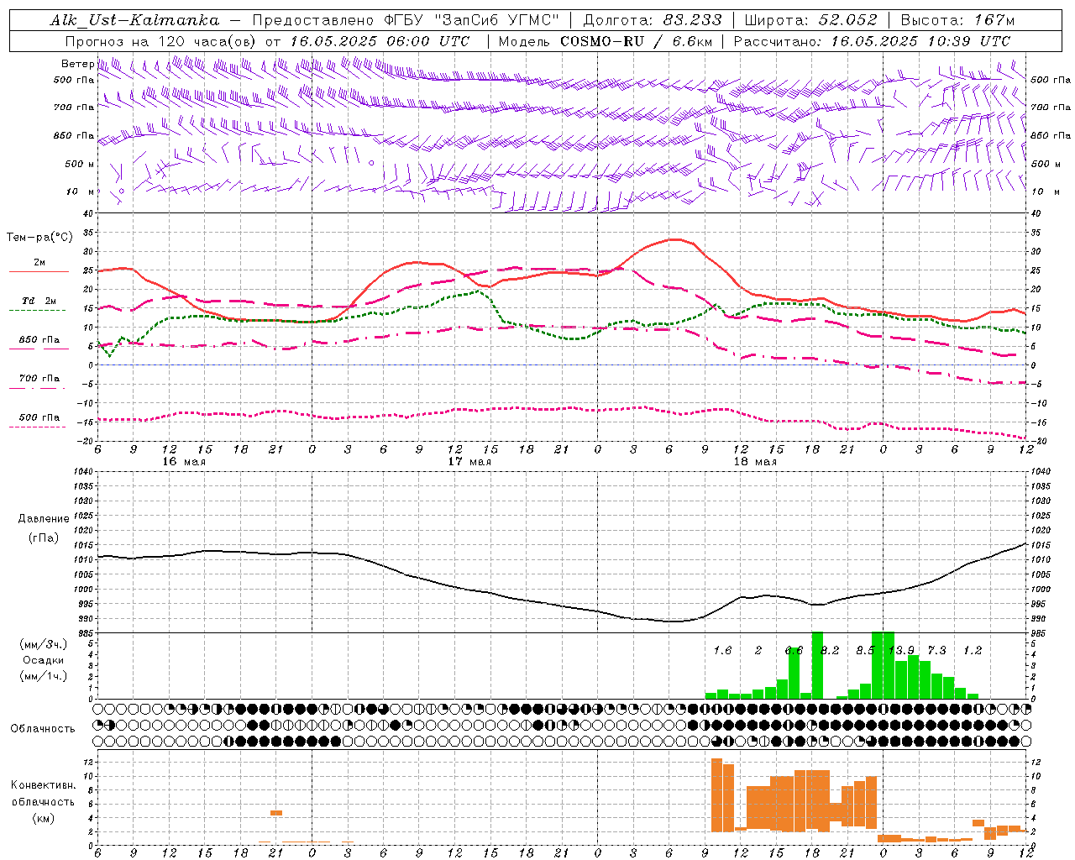Click 'Прогноз на 120 часа(ов)' forecast text
The image size is (1075, 860).
pyautogui.click(x=162, y=41)
